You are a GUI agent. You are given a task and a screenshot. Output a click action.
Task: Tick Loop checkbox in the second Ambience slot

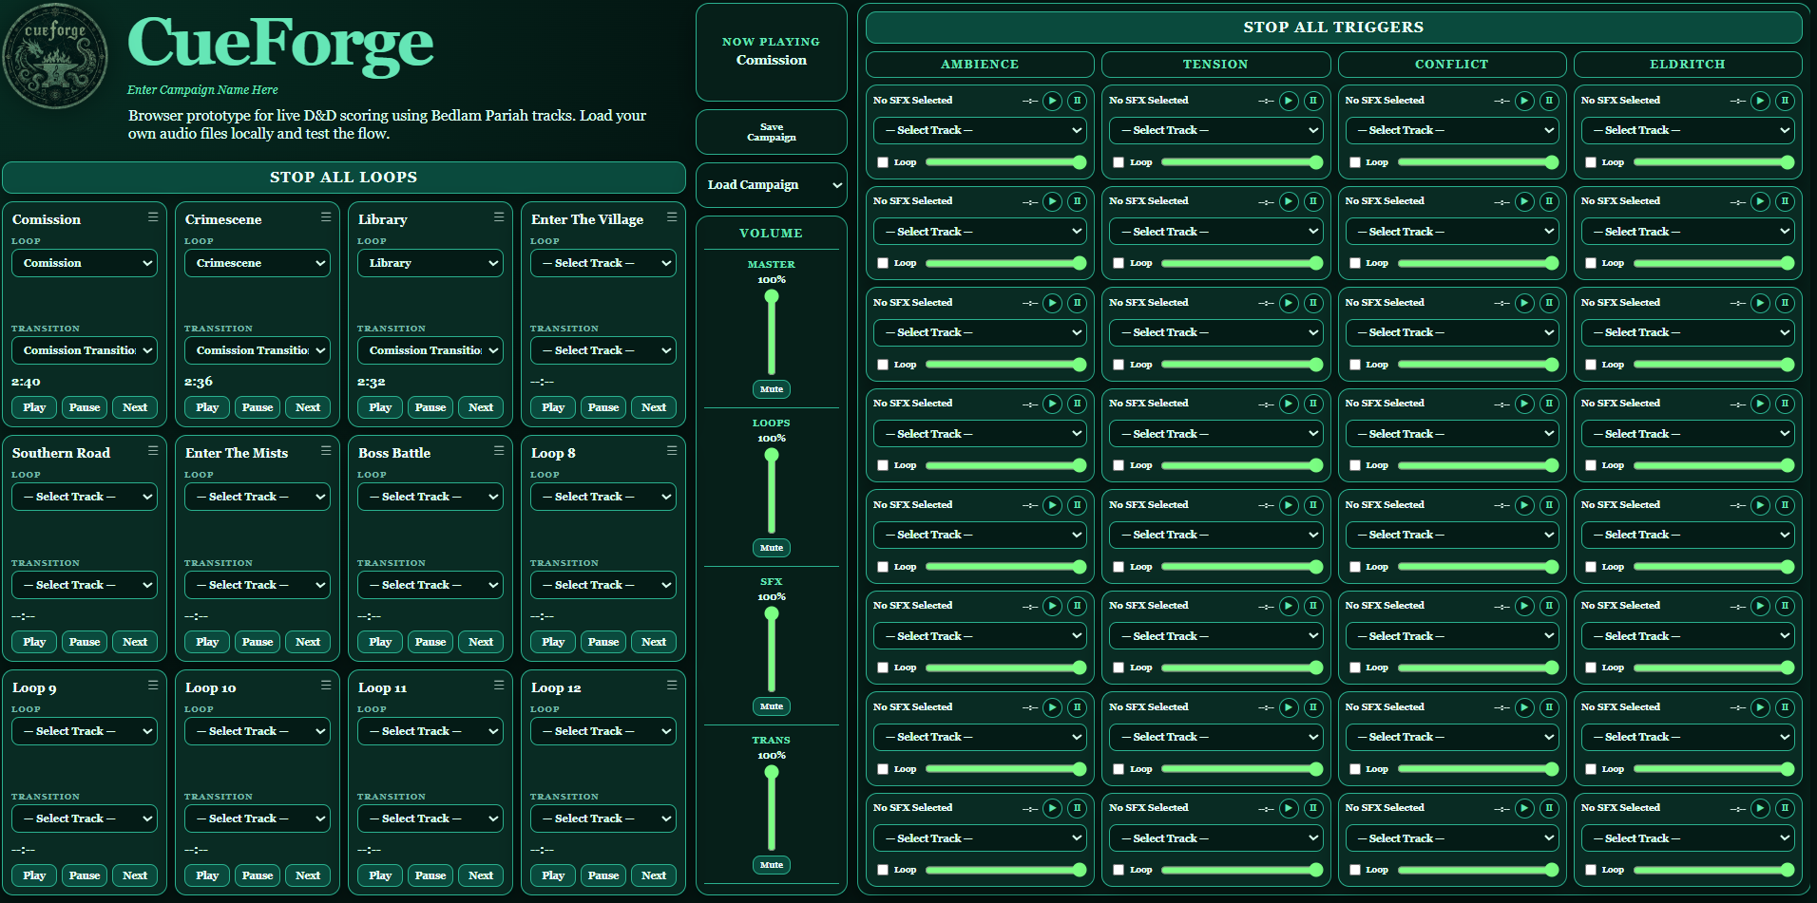pyautogui.click(x=883, y=263)
